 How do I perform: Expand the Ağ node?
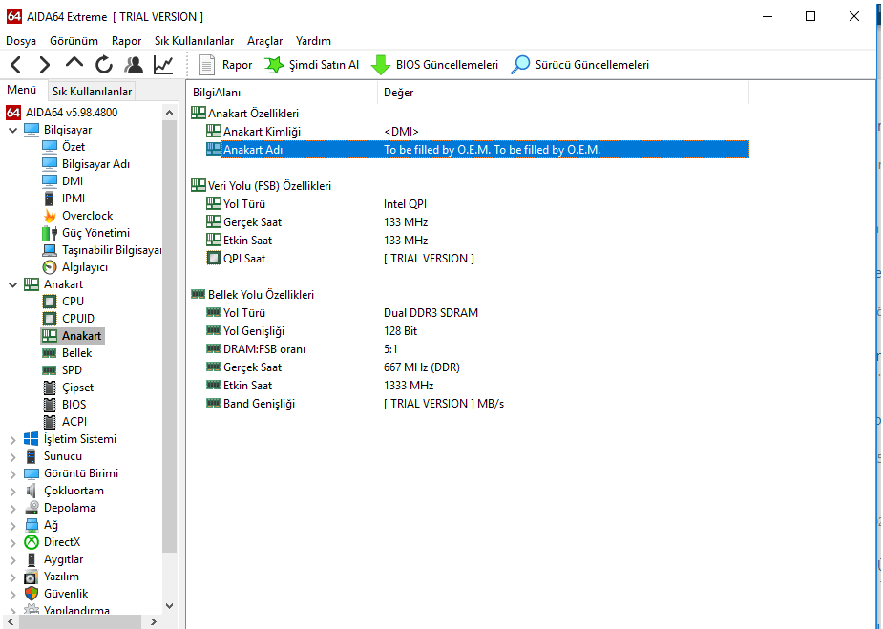(13, 525)
